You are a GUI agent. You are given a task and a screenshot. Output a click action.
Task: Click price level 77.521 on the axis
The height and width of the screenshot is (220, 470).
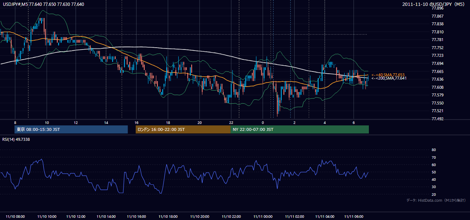437,111
